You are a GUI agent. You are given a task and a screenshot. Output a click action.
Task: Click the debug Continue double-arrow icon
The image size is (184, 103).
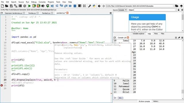[x=70, y=6]
